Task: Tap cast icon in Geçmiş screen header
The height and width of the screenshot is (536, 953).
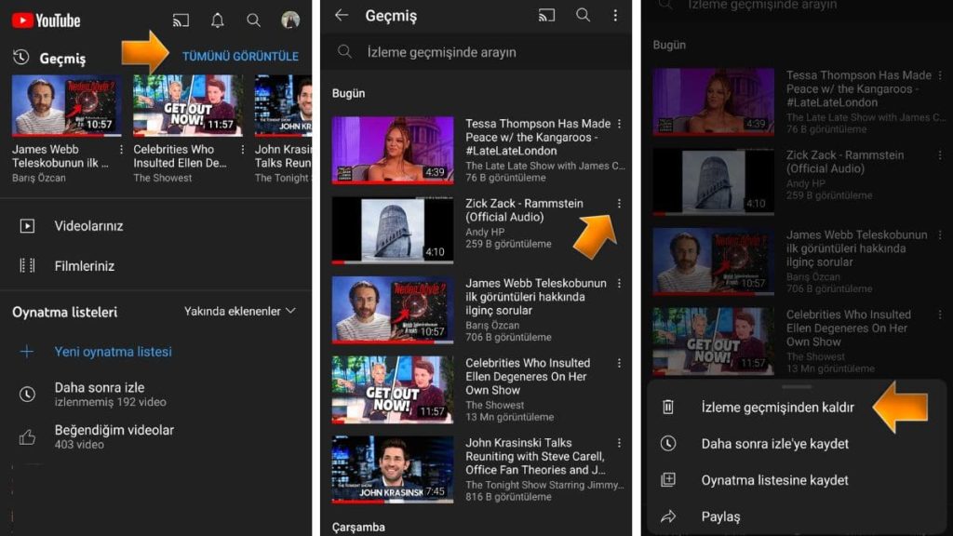Action: coord(546,15)
